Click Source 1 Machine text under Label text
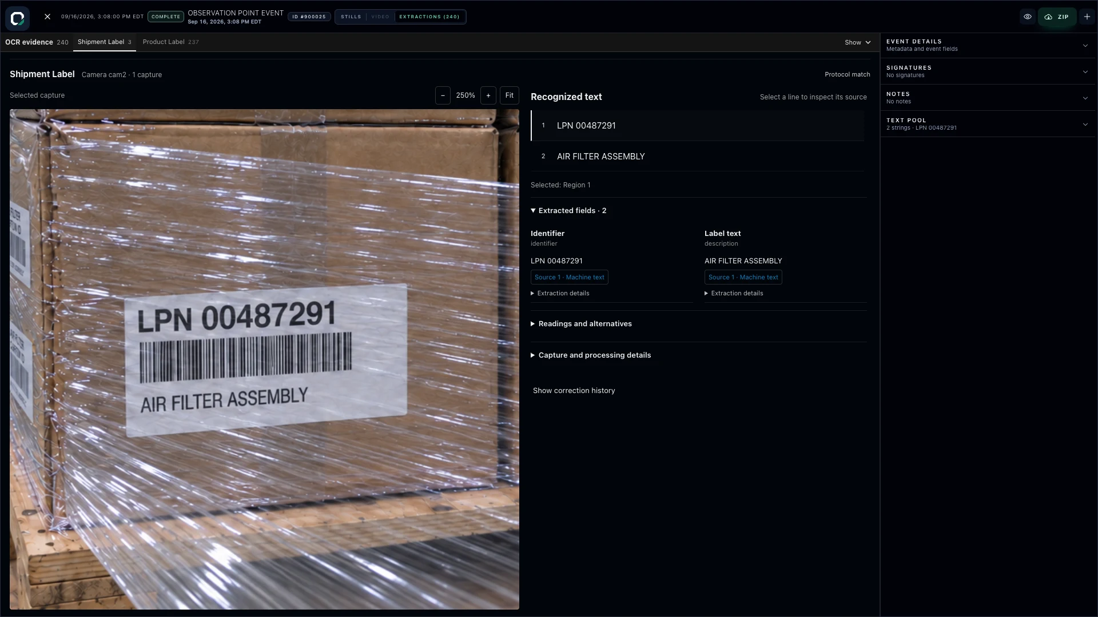Screen dimensions: 1098x617 point(743,278)
